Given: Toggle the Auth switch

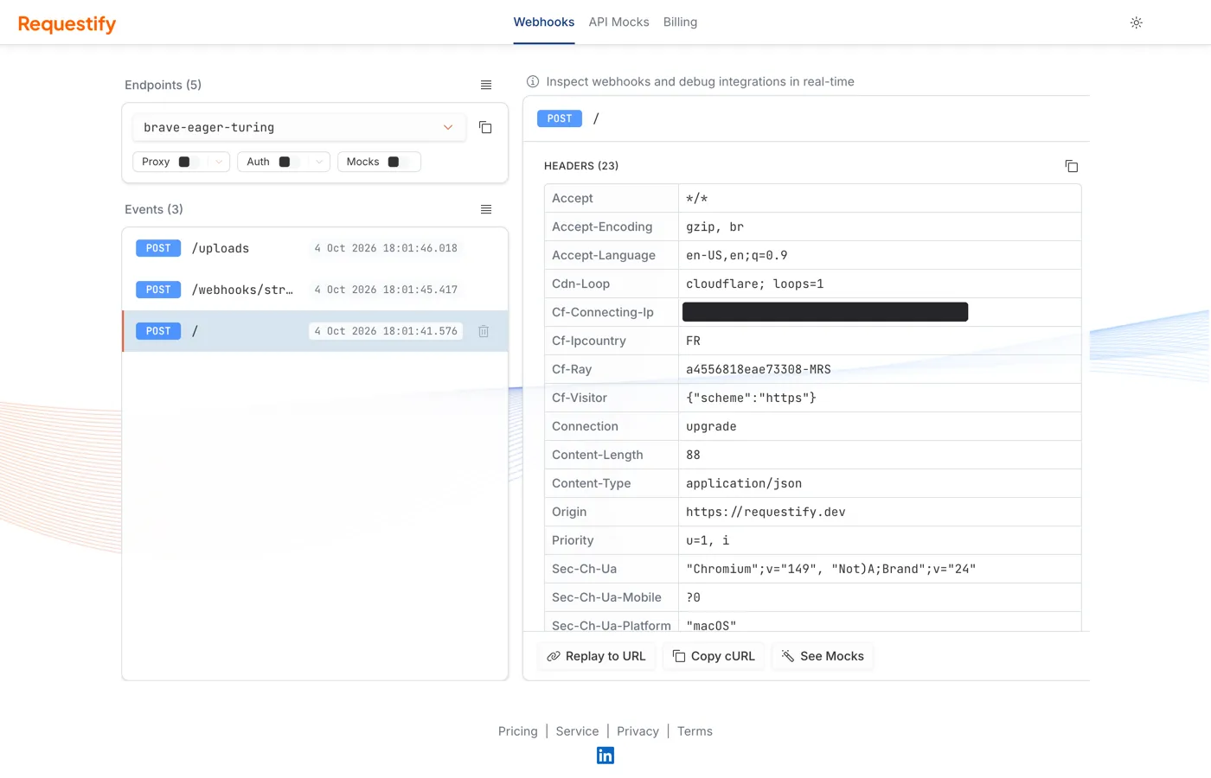Looking at the screenshot, I should (290, 162).
